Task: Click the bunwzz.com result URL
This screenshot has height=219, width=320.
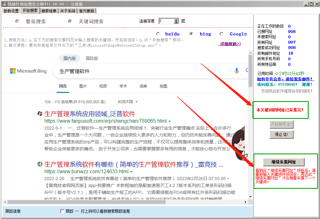Action: (86, 172)
